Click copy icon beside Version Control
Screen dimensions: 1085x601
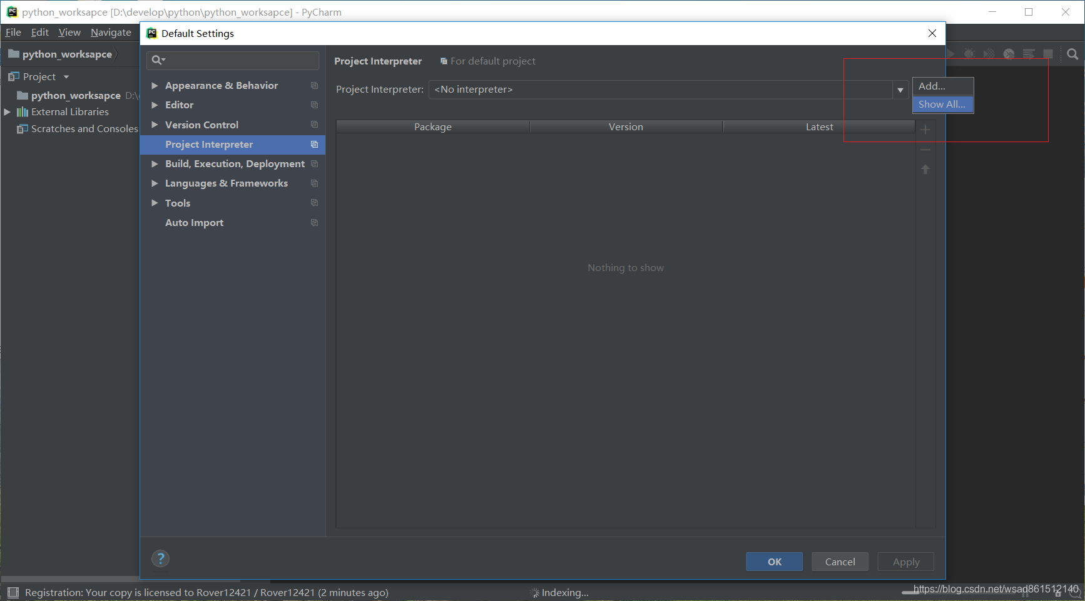pyautogui.click(x=314, y=125)
